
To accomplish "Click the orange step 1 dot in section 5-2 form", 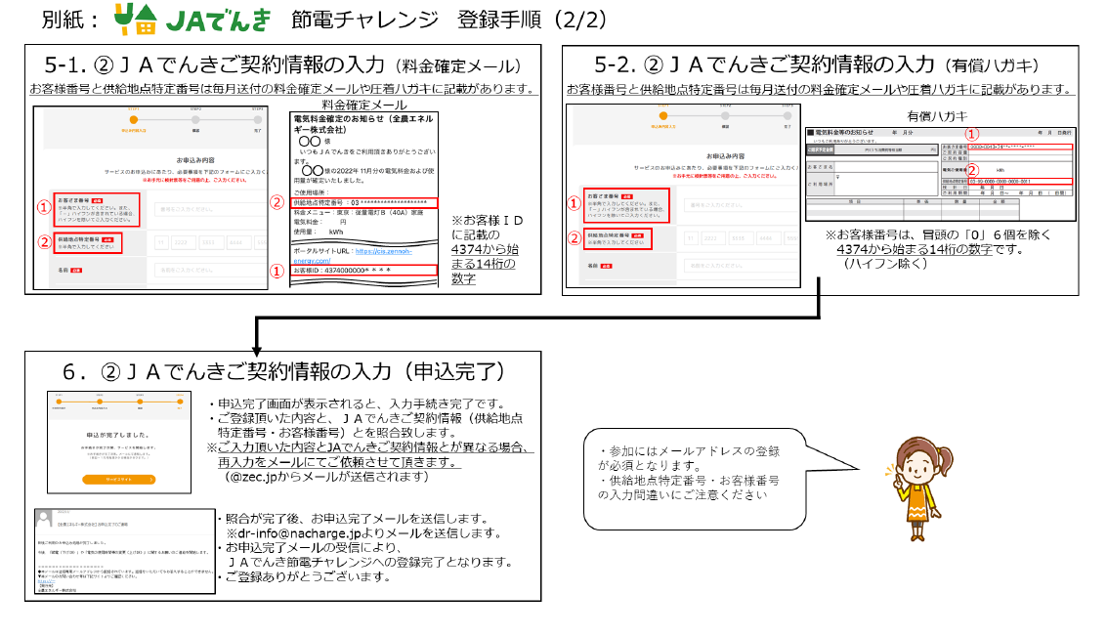I will tap(663, 117).
